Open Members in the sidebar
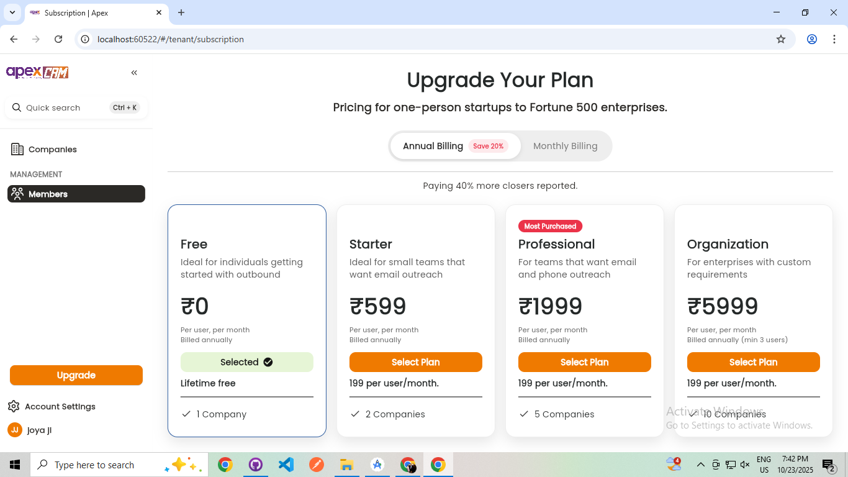The image size is (848, 477). coord(76,194)
